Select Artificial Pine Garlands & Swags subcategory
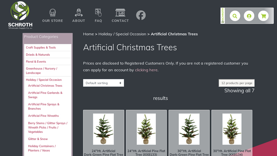The width and height of the screenshot is (277, 156). click(x=45, y=95)
